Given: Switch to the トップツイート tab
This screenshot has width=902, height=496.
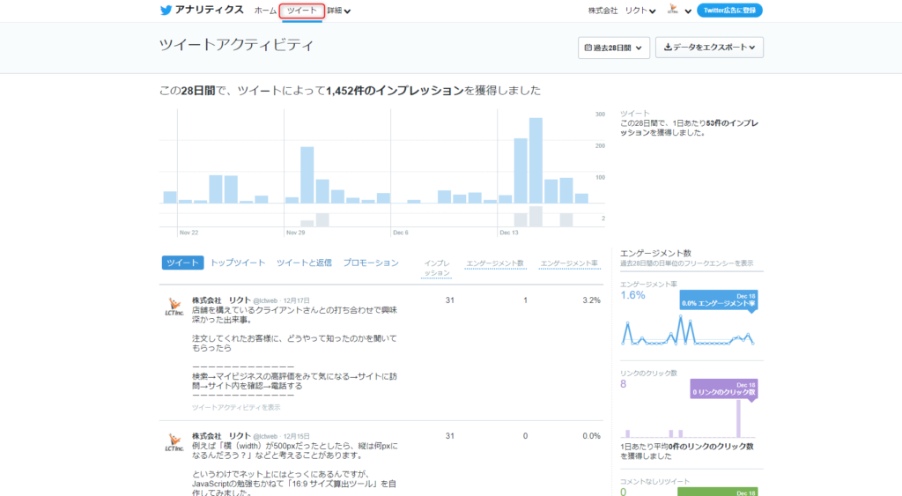Looking at the screenshot, I should coord(238,263).
